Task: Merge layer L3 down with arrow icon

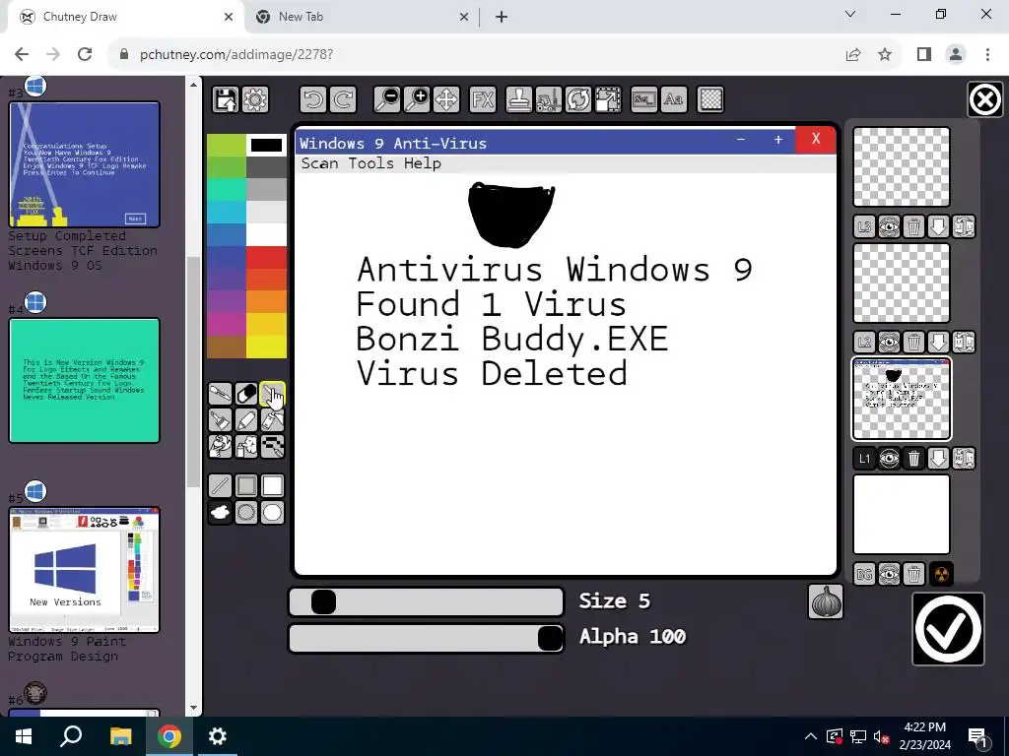Action: (x=939, y=226)
